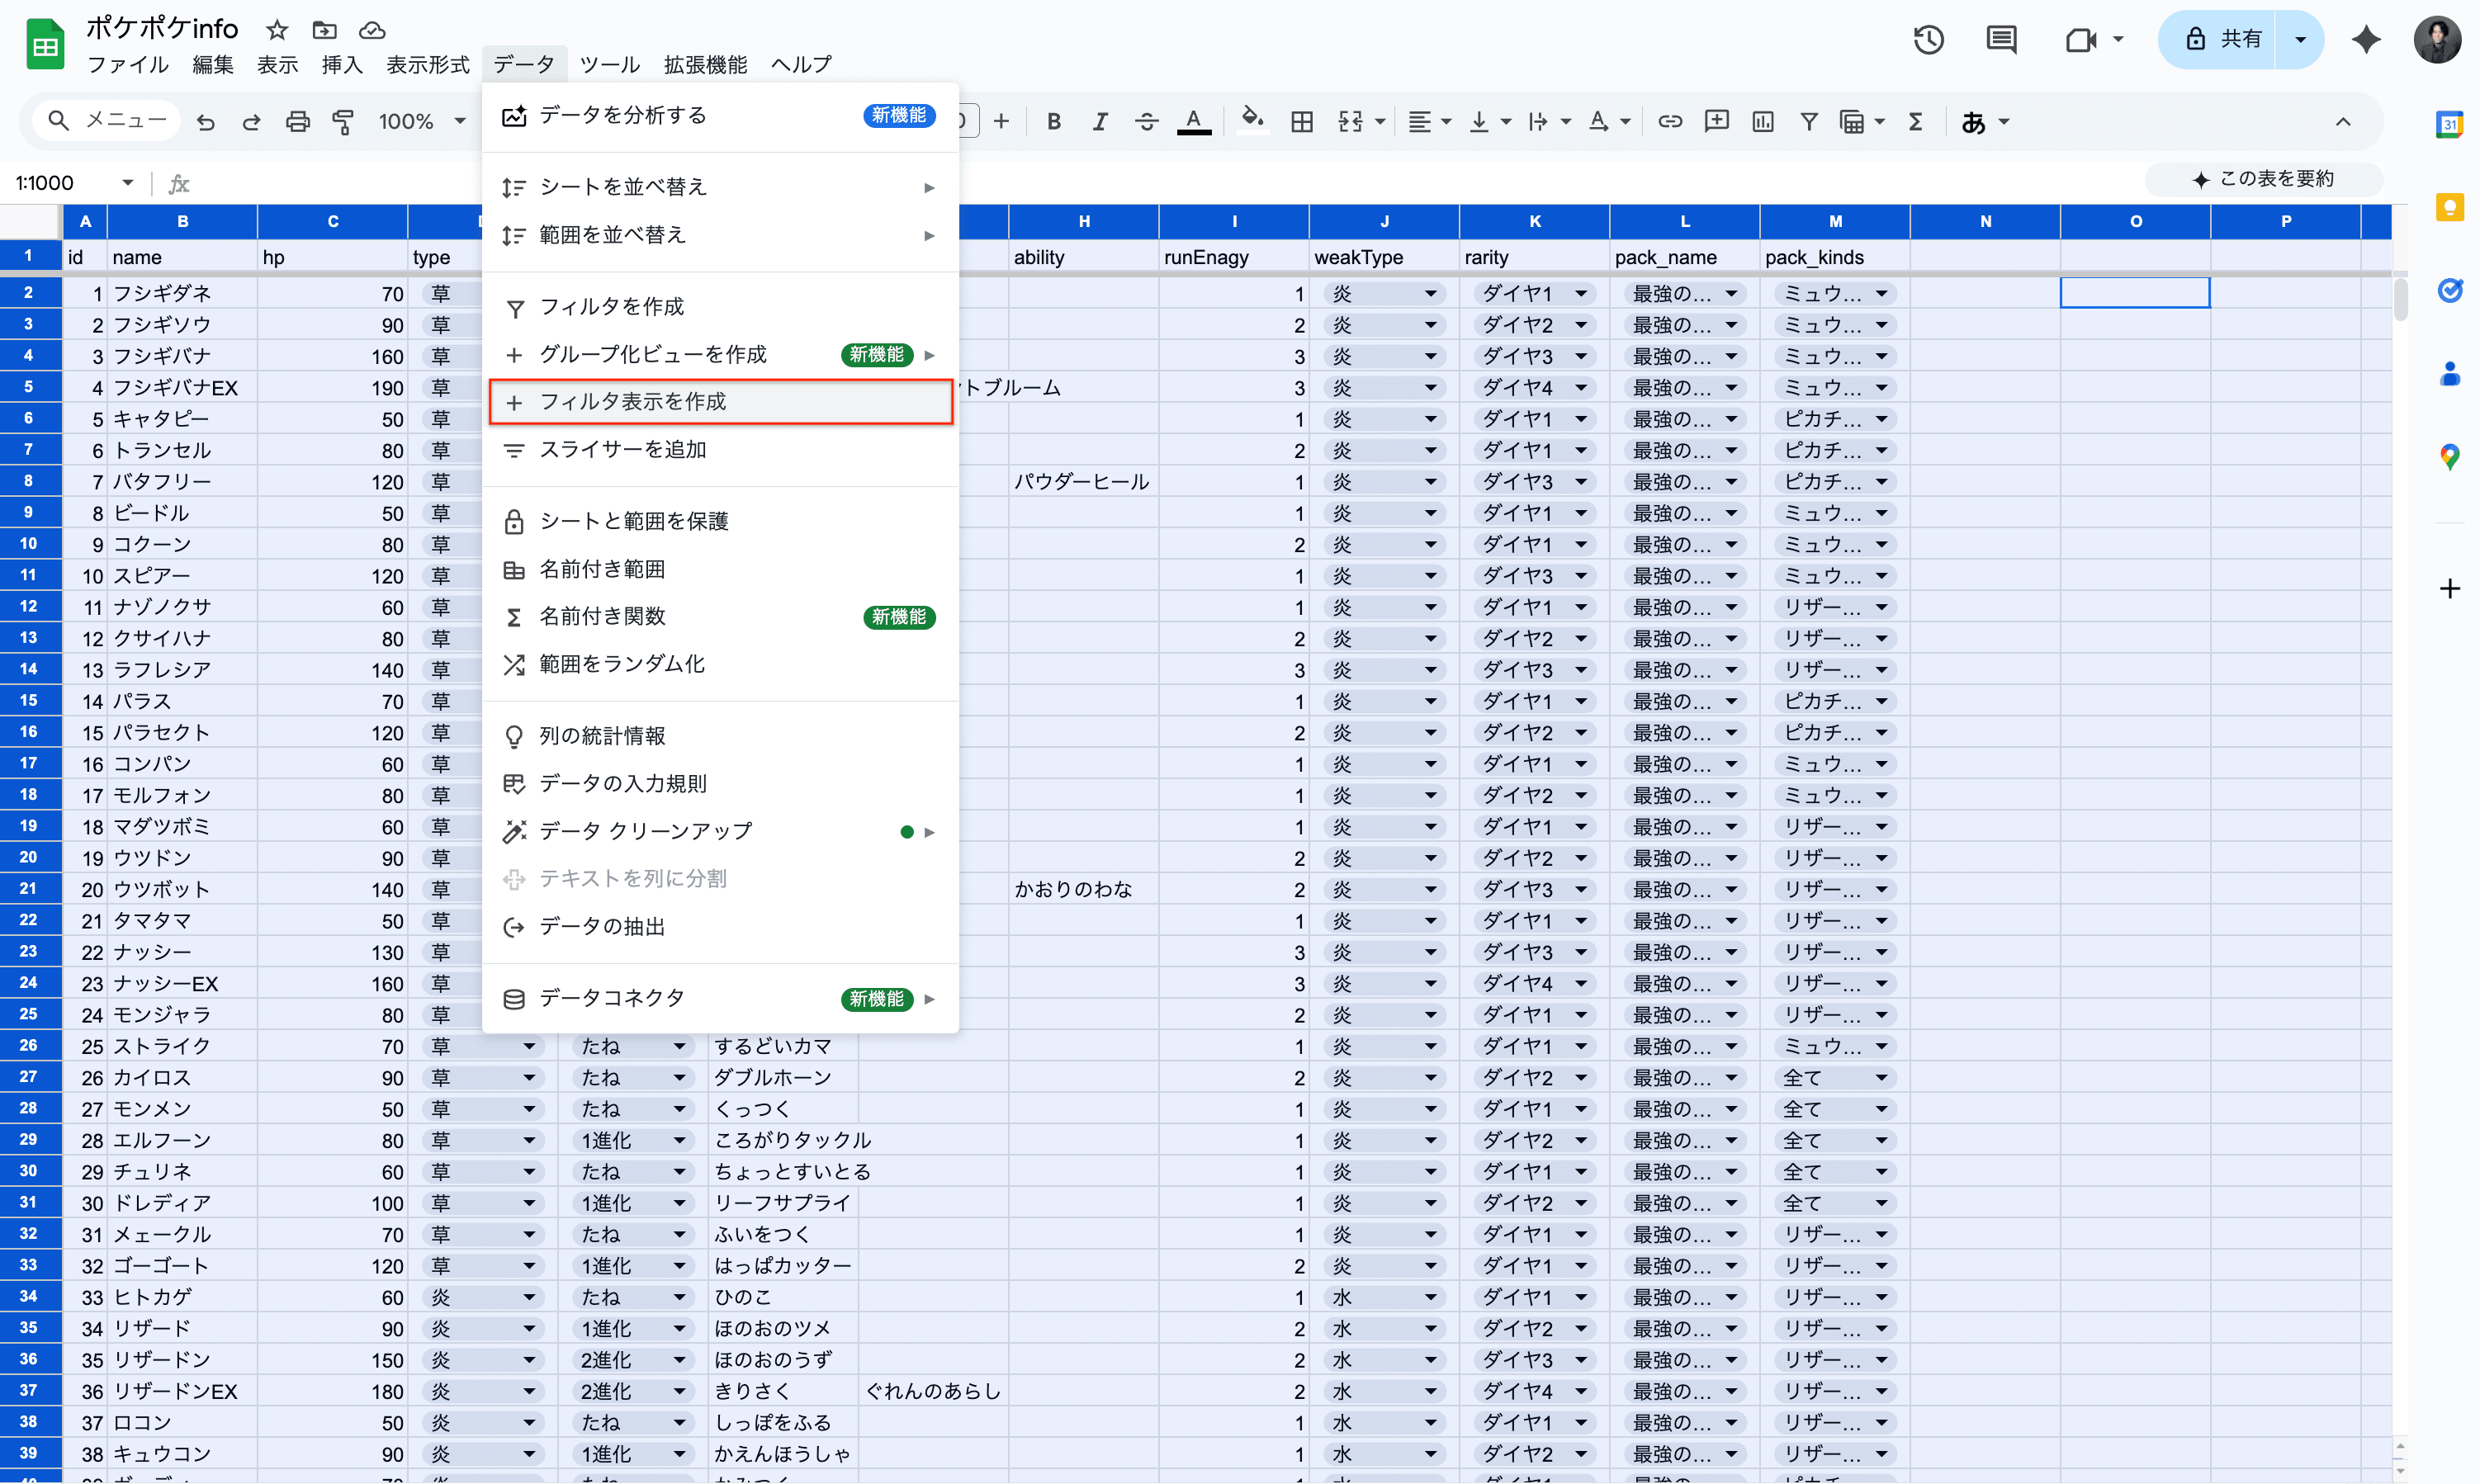This screenshot has width=2480, height=1484.
Task: Click the メニュー search box
Action: click(x=104, y=121)
